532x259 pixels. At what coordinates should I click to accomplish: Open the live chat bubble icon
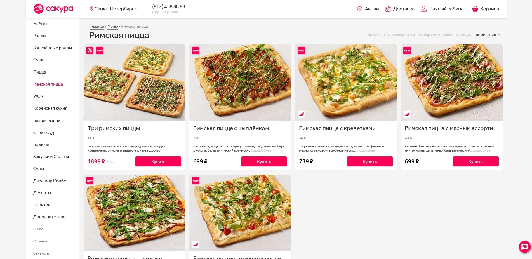click(525, 247)
